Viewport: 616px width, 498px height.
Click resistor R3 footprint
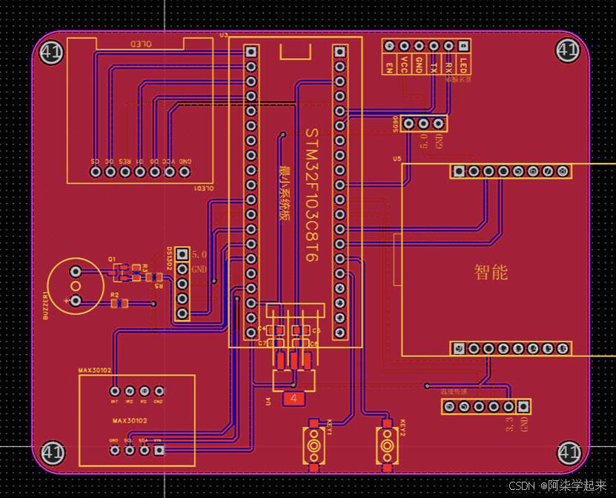tap(136, 273)
